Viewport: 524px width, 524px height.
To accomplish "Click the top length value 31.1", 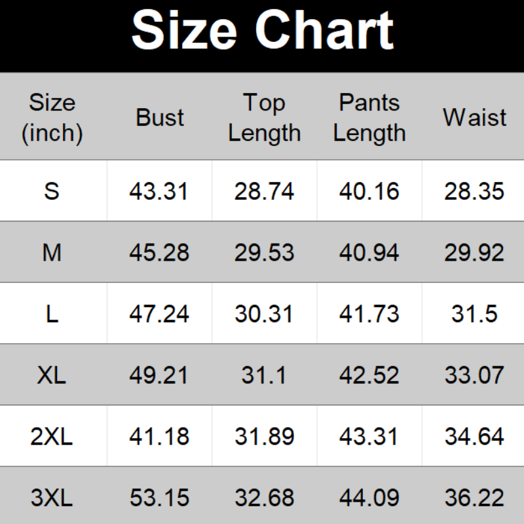I will pyautogui.click(x=265, y=375).
